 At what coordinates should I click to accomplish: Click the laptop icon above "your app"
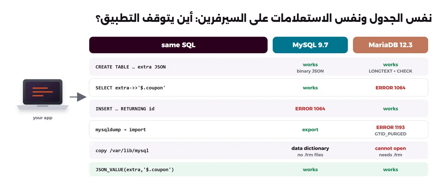pyautogui.click(x=43, y=94)
